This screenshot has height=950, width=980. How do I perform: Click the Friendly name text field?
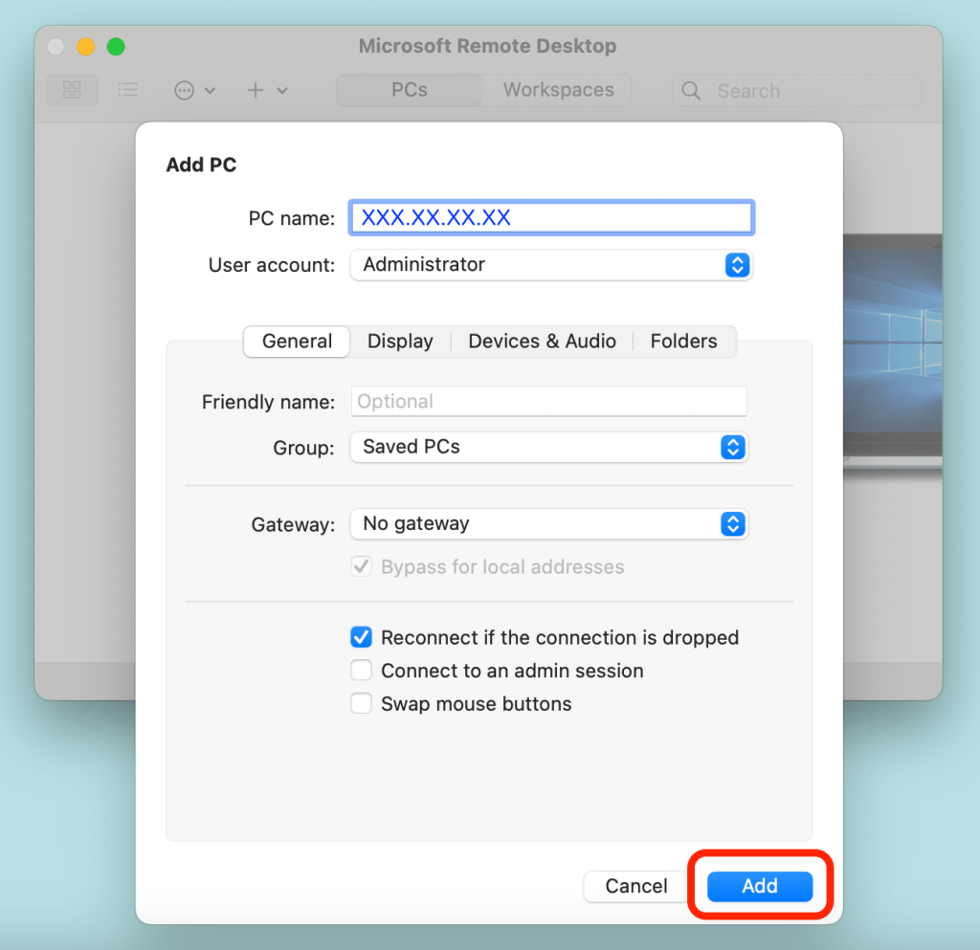coord(548,402)
